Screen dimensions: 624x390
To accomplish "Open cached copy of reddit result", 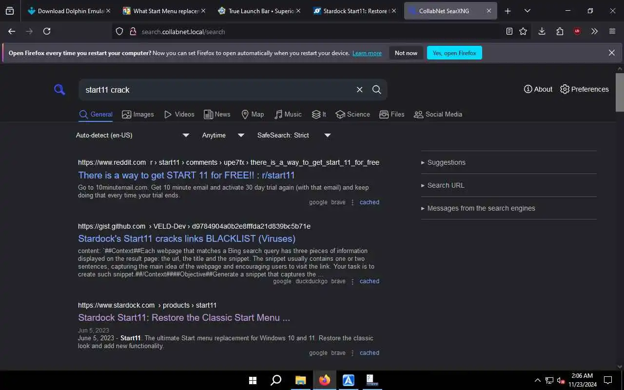I will coord(369,202).
